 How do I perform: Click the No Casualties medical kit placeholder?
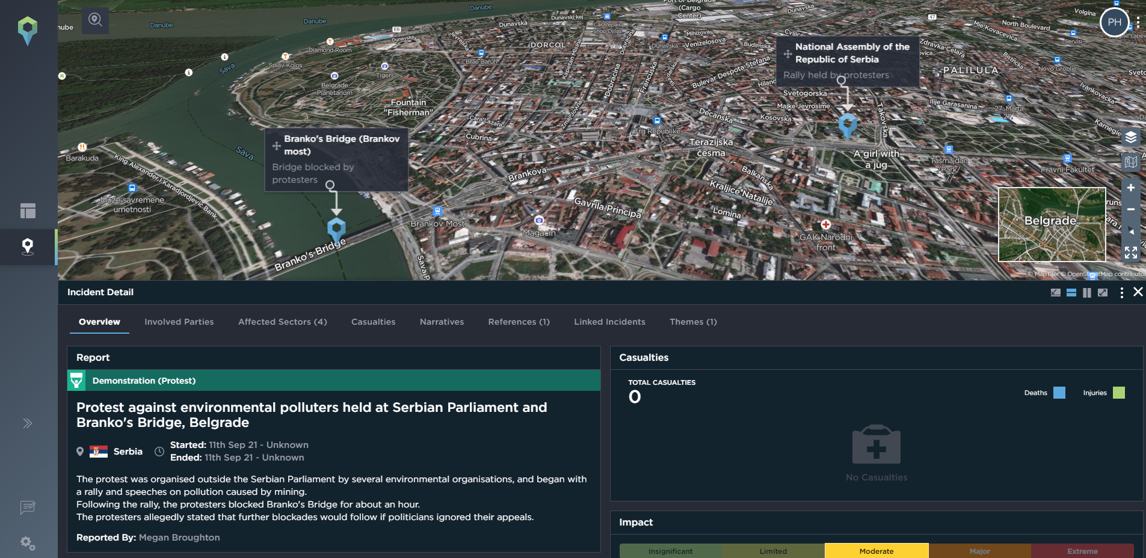click(876, 444)
